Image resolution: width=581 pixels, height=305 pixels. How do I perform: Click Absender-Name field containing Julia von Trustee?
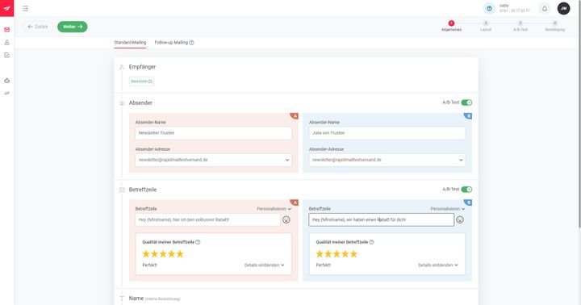coord(387,133)
